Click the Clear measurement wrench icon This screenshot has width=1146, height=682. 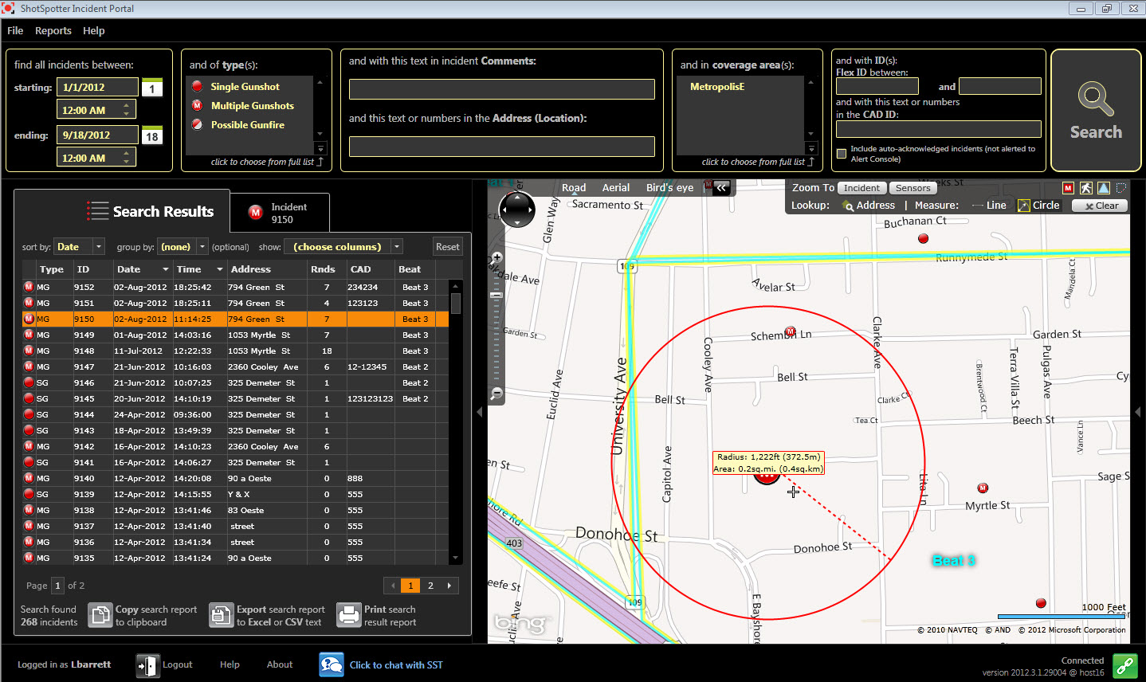point(1089,205)
